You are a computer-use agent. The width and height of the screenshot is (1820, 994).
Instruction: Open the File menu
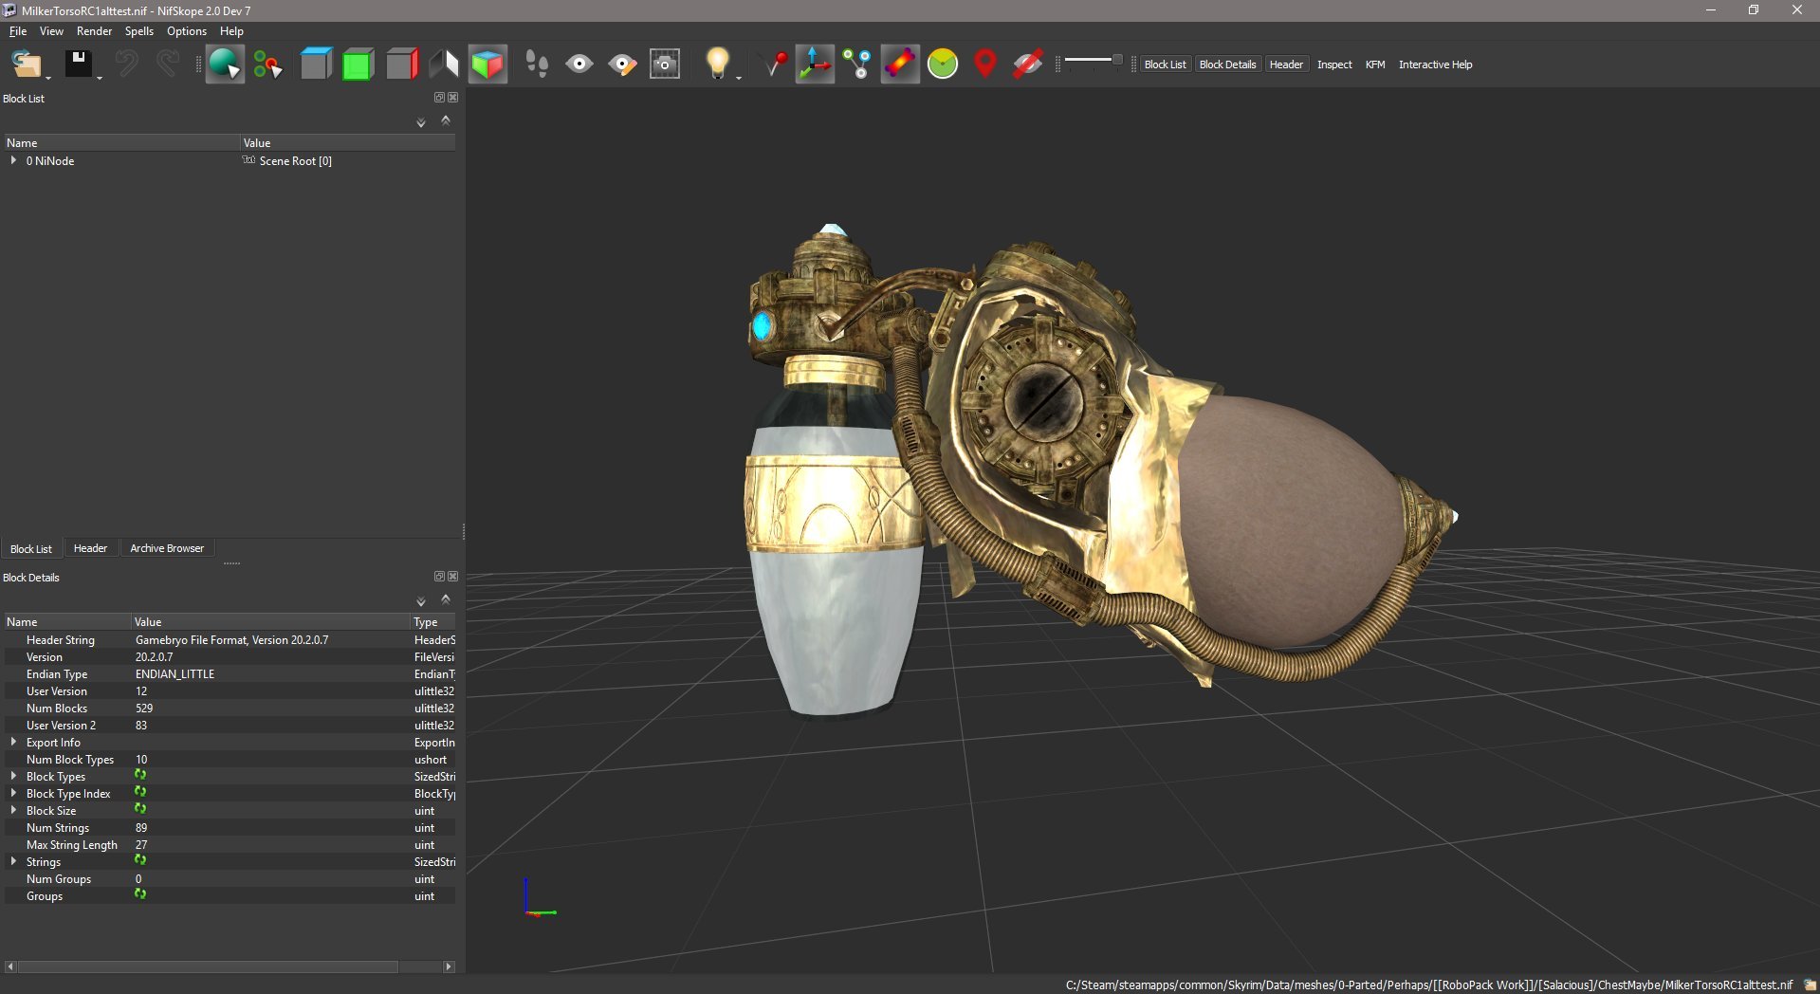(x=18, y=31)
